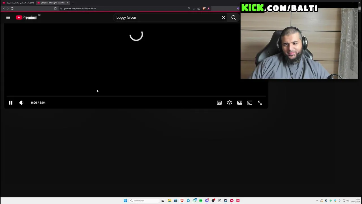Click the zoom magnifier icon in address bar

[189, 8]
